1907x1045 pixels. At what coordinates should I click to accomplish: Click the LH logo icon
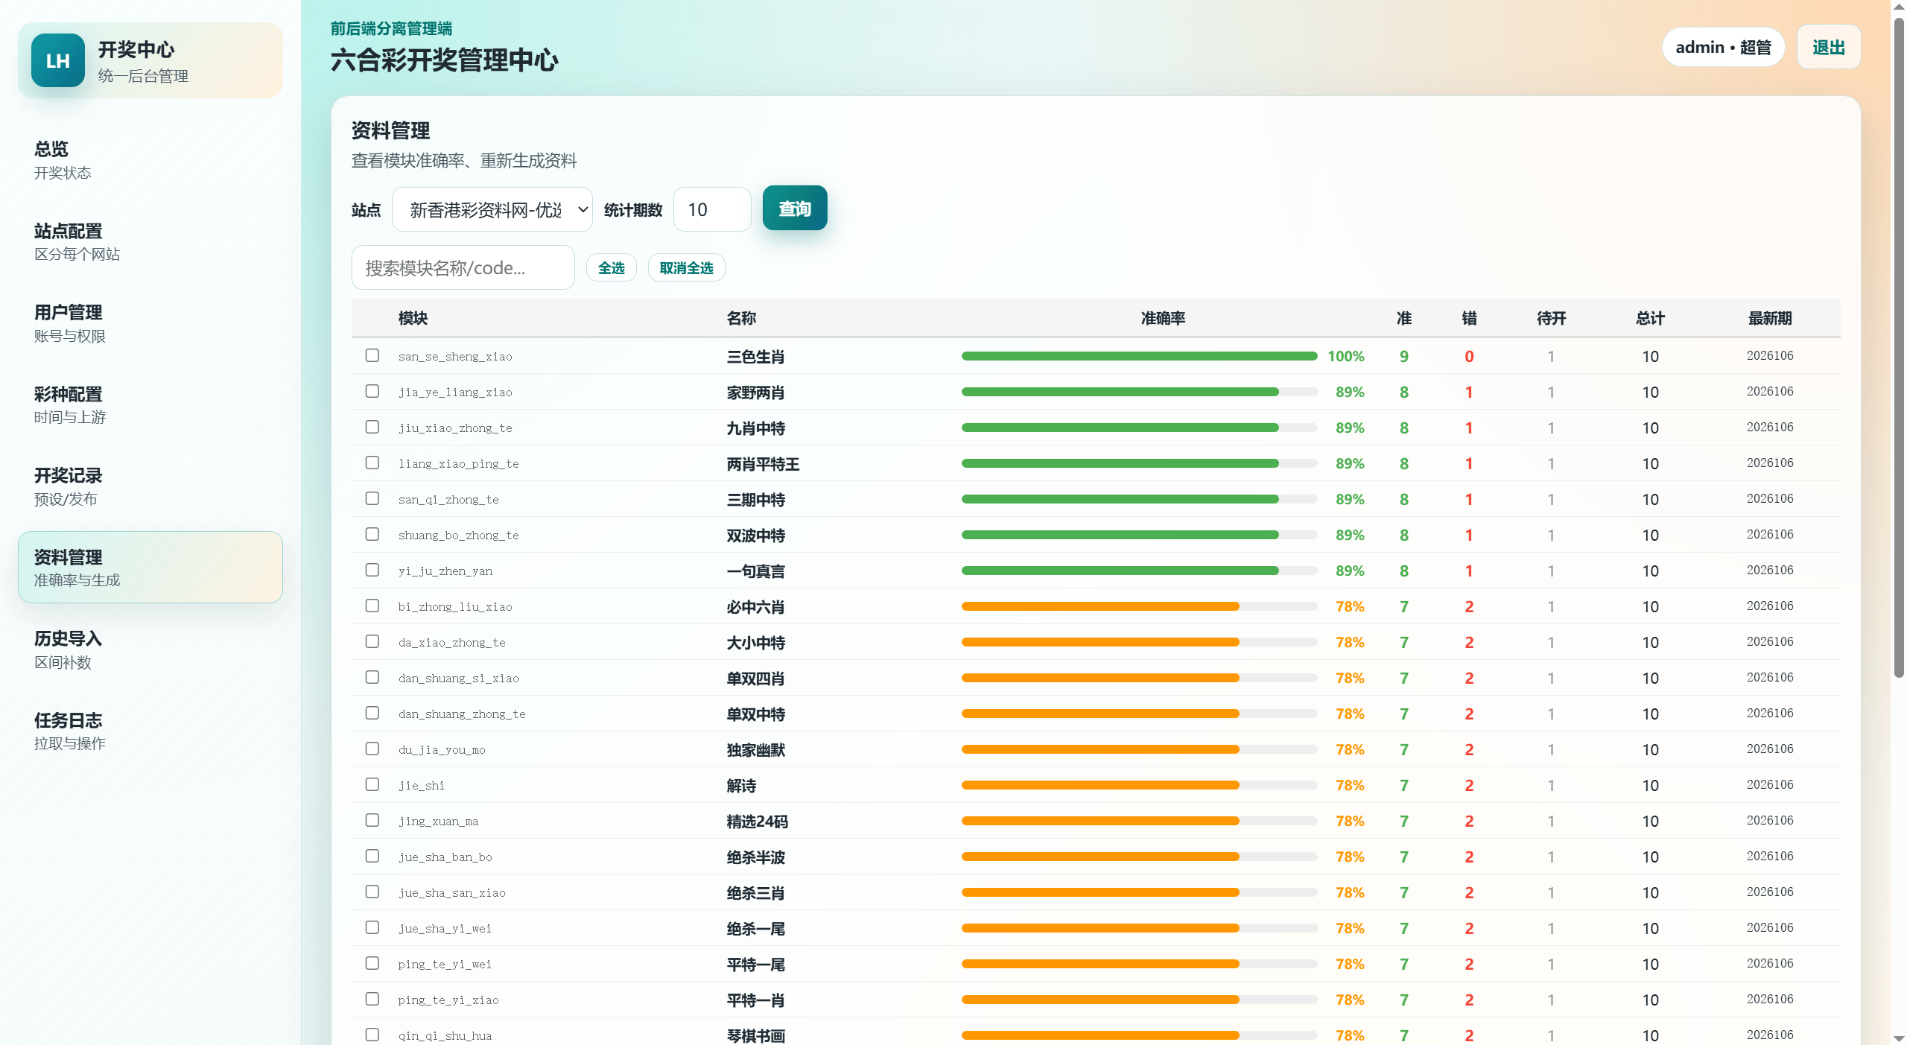click(58, 60)
